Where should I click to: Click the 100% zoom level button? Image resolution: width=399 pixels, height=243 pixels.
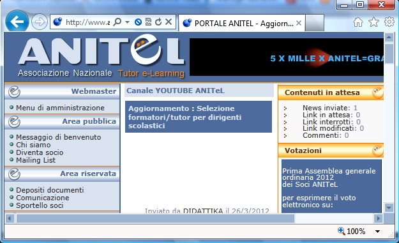(351, 232)
